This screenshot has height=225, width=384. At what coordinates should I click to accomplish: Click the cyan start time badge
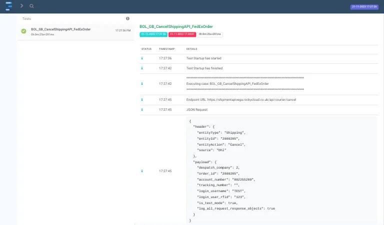(153, 34)
